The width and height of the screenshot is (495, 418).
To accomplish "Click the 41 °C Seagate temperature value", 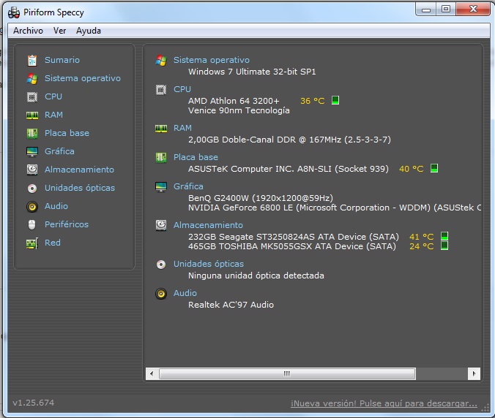I will tap(422, 237).
